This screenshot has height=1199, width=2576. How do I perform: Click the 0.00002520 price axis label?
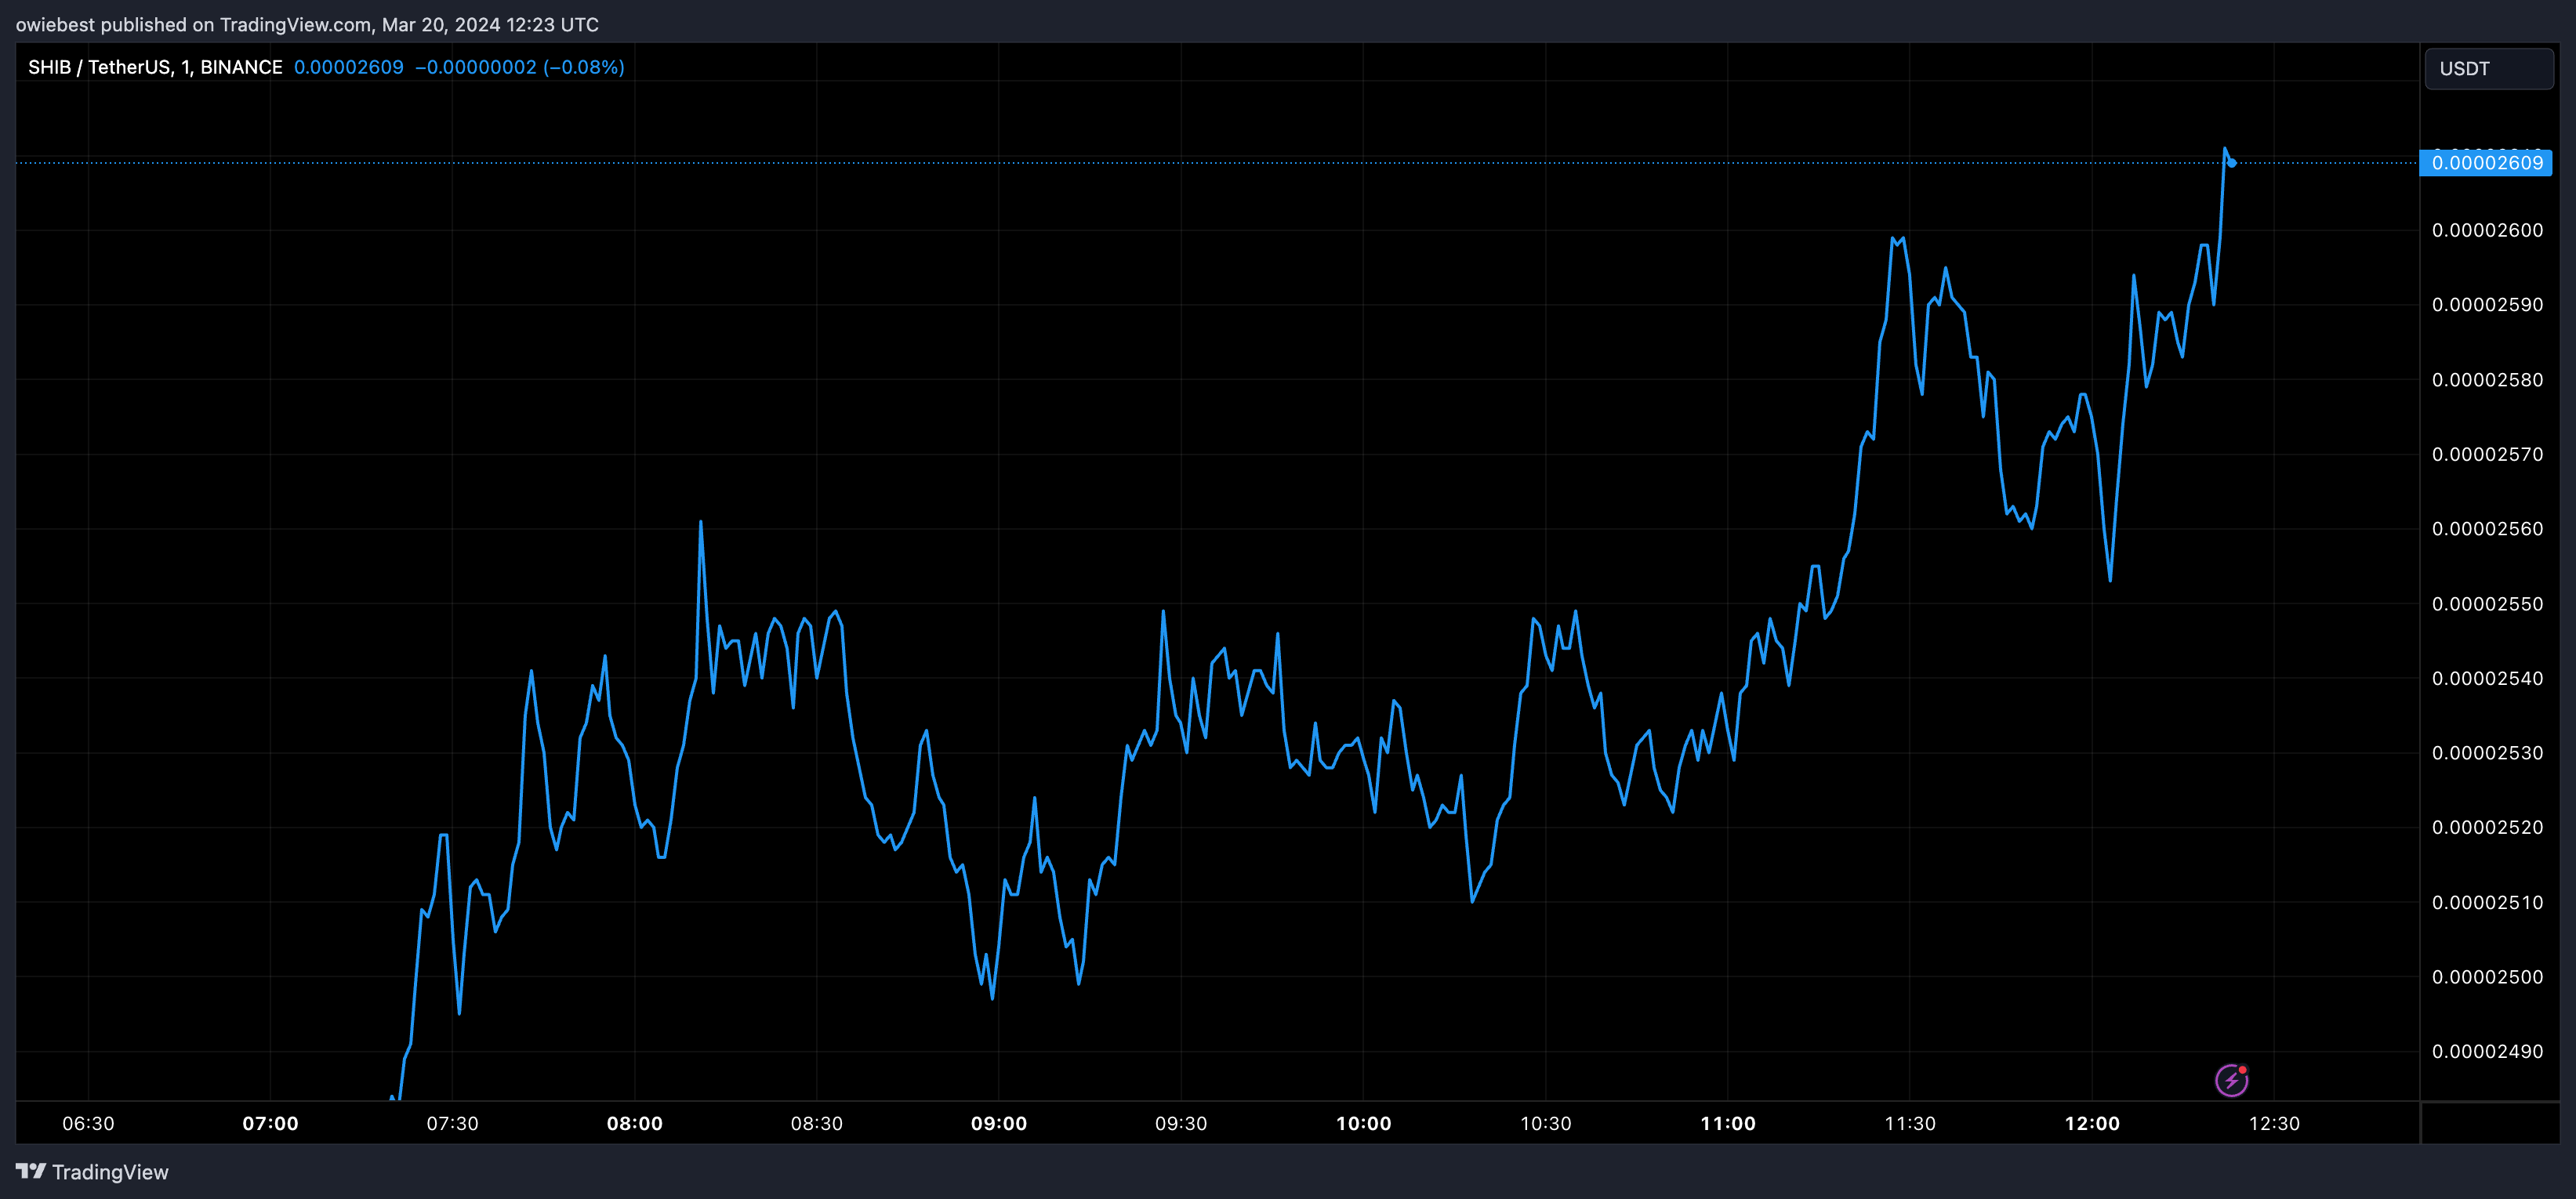point(2487,827)
